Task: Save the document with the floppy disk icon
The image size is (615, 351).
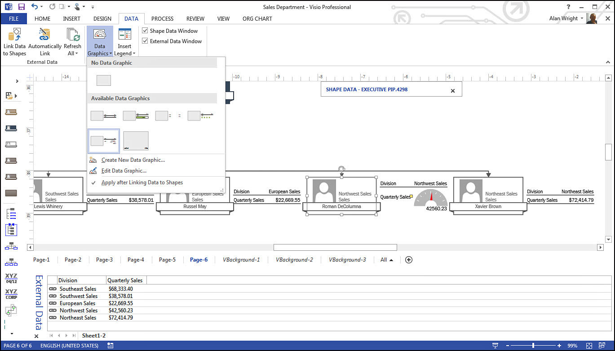Action: coord(21,7)
